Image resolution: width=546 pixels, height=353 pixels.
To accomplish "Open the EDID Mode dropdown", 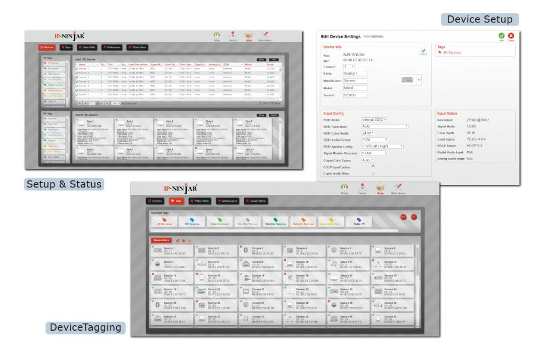I will [x=374, y=120].
